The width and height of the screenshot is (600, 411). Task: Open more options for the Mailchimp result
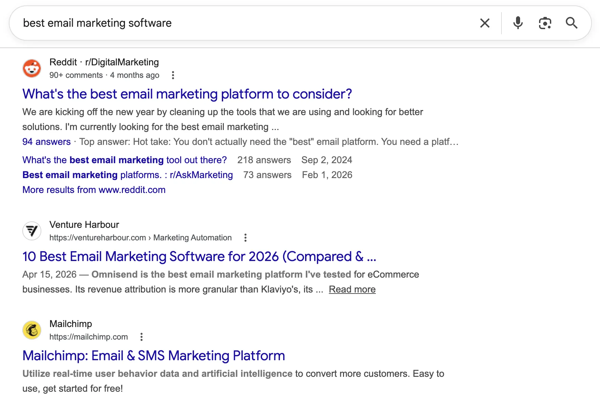click(142, 337)
